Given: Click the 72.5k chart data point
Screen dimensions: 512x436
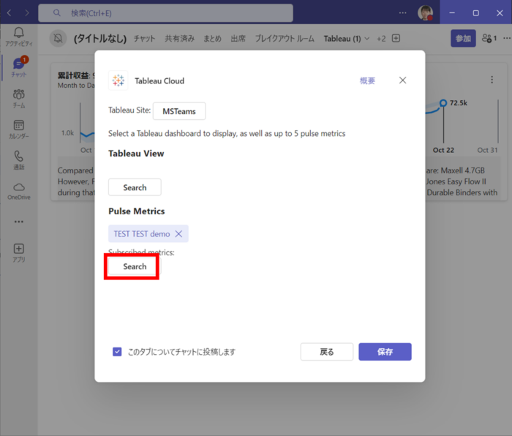Looking at the screenshot, I should point(443,103).
